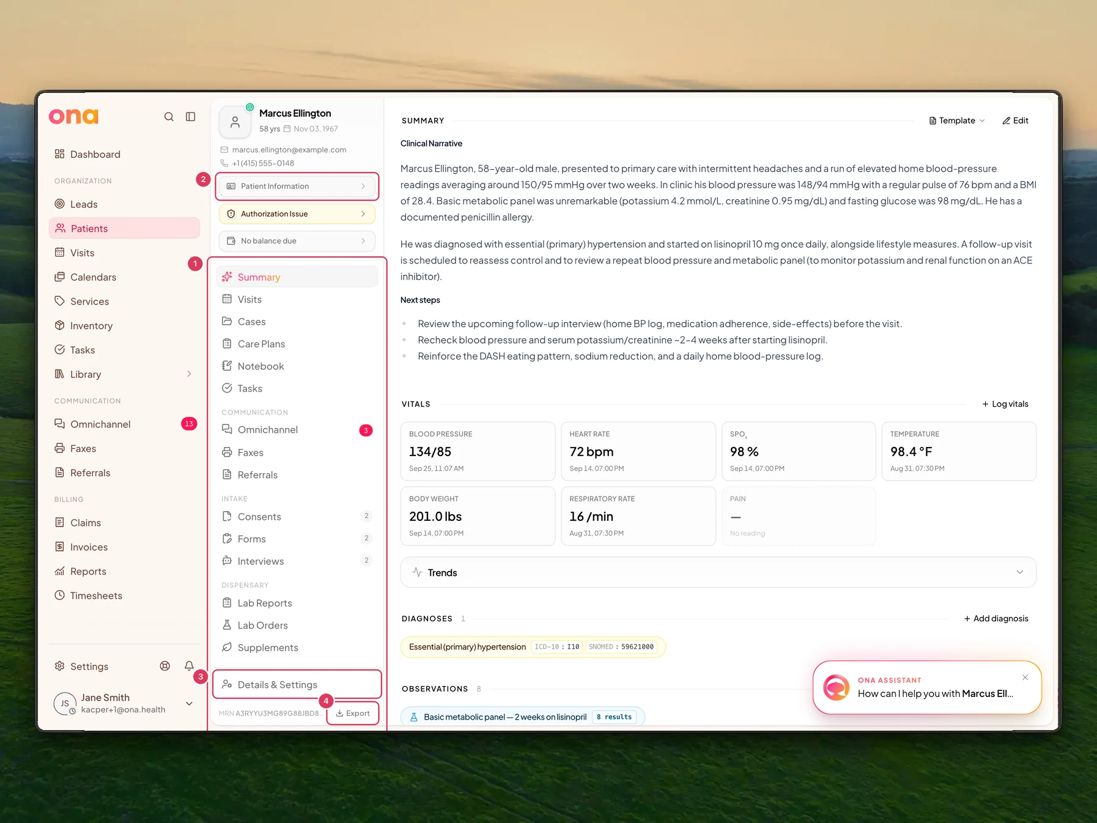Click the Settings gear icon

(59, 666)
